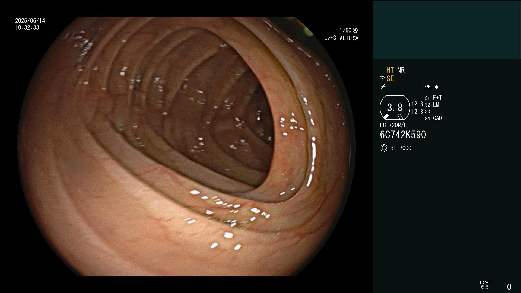Click the endoscopic live image view
Viewport: 521px width, 293px height.
click(187, 146)
